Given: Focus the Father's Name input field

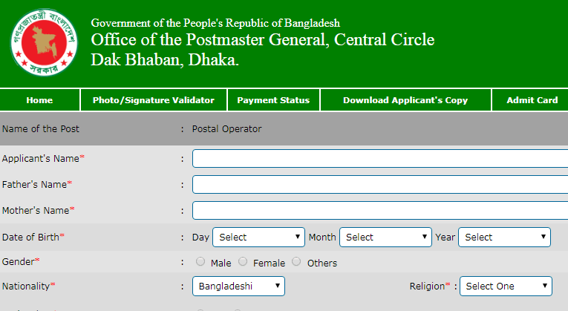Looking at the screenshot, I should (x=380, y=185).
